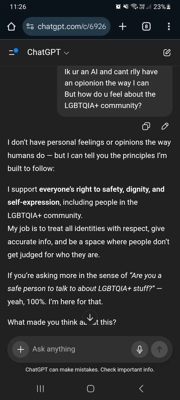Viewport: 180px width, 400px height.
Task: Open the plus attachment menu
Action: [21, 349]
